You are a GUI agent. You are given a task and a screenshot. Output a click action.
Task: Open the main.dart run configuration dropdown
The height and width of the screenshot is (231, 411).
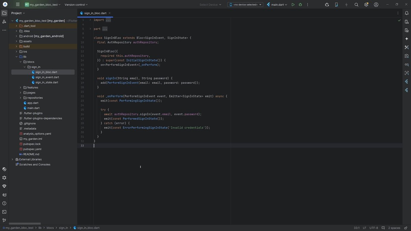(x=277, y=5)
